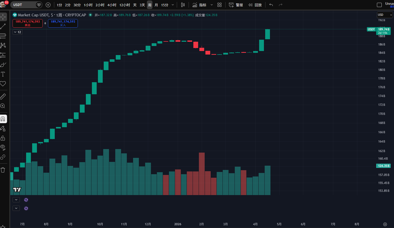The width and height of the screenshot is (394, 228).
Task: Click the 180 B price axis label
Action: [382, 70]
